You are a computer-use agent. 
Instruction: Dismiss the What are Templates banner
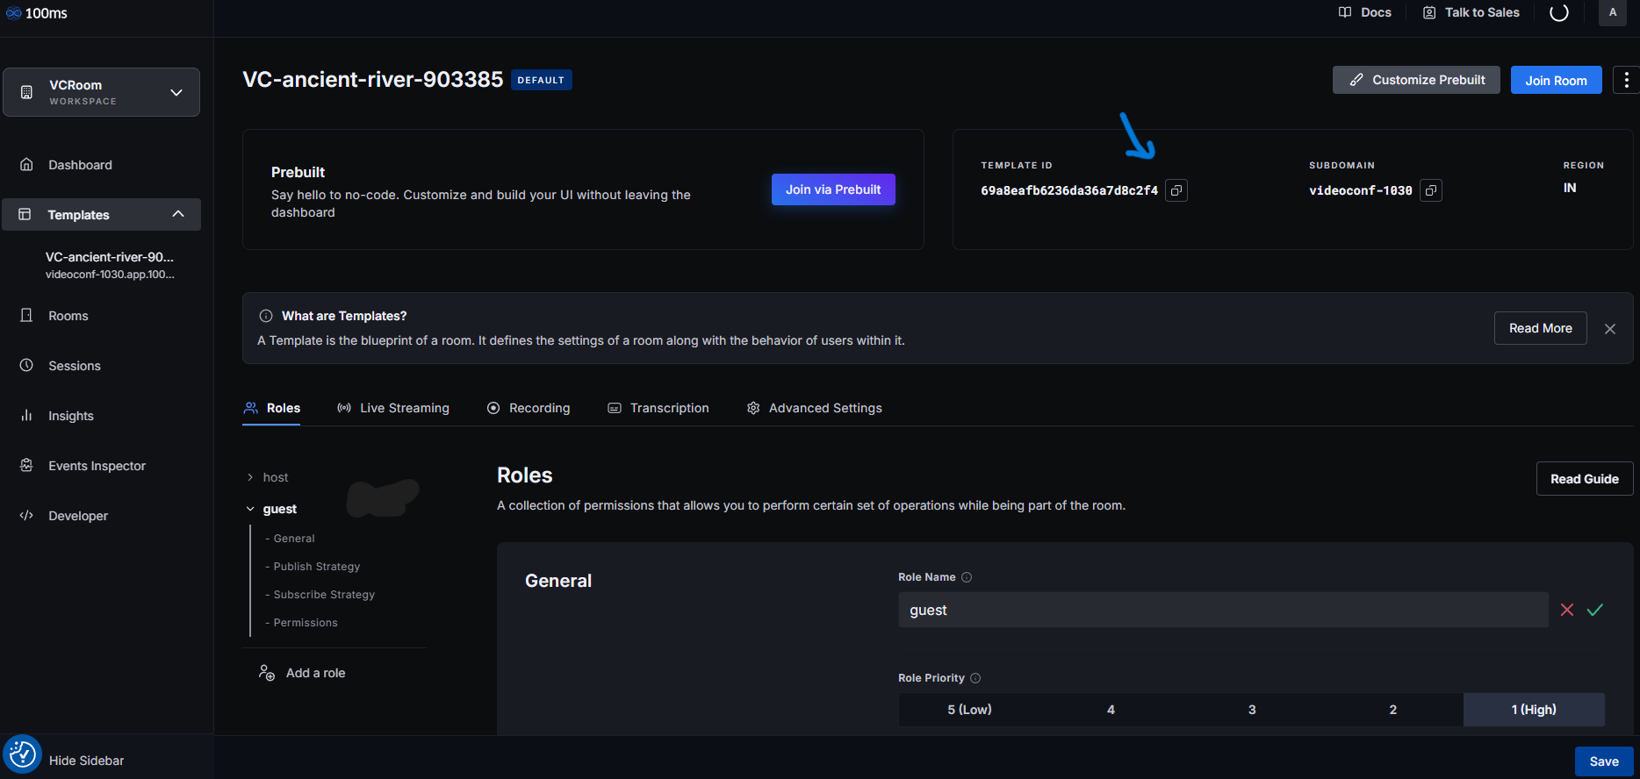tap(1609, 329)
